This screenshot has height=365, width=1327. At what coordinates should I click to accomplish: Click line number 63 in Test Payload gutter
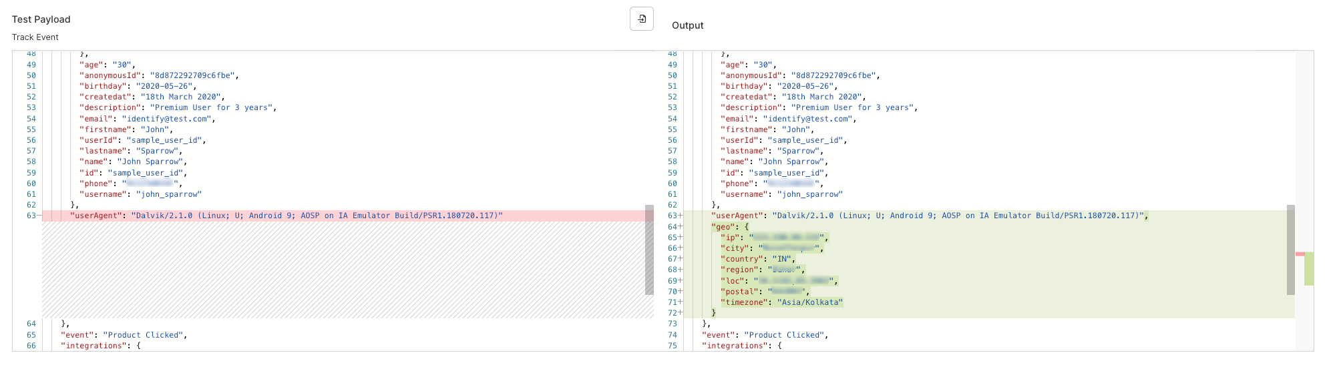[31, 216]
